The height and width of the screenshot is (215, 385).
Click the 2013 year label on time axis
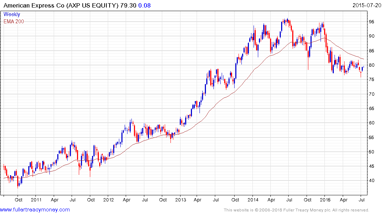tap(181, 200)
